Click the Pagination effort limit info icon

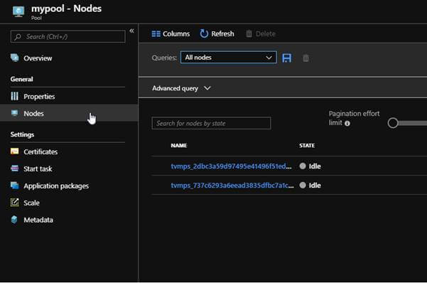point(347,124)
